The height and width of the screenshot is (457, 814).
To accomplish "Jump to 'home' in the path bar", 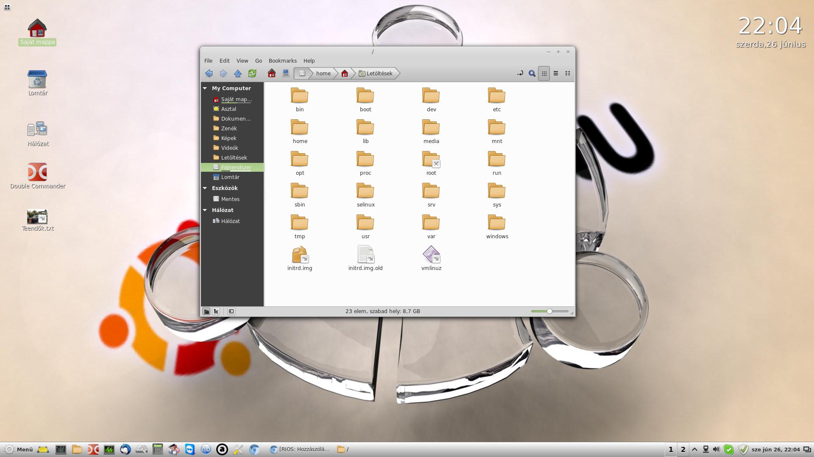I will click(323, 74).
